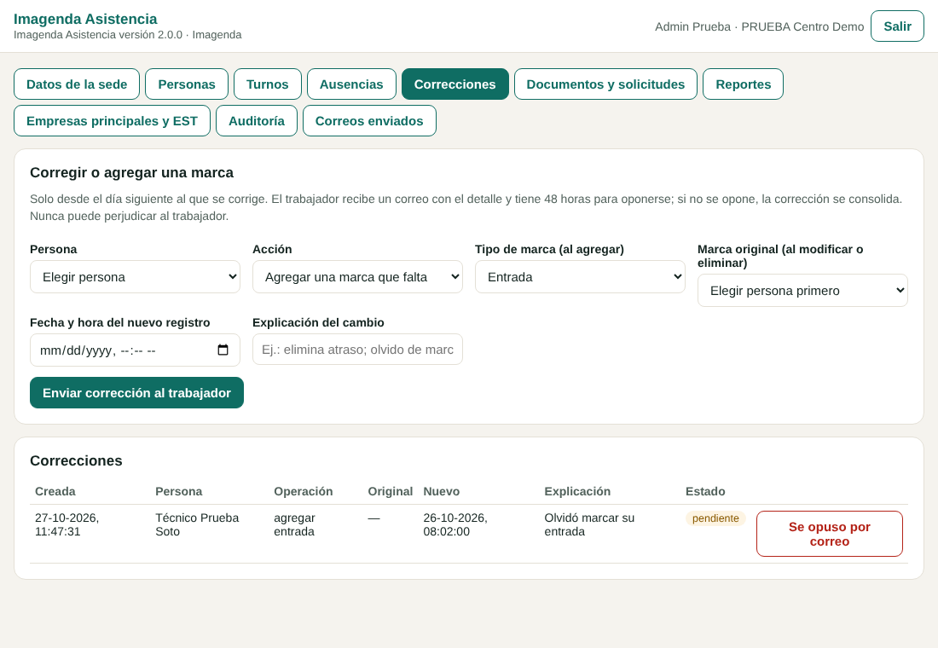Click the new time 26-10-2026, 08:02:00
The image size is (938, 648).
[x=455, y=524]
